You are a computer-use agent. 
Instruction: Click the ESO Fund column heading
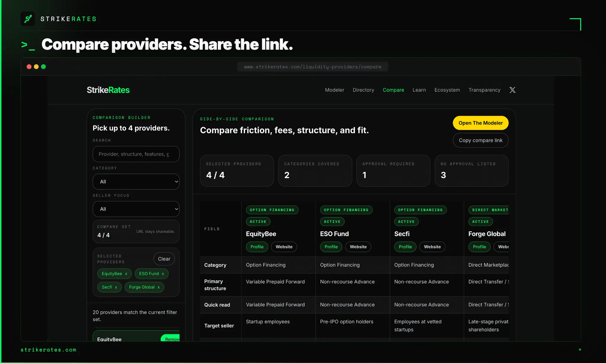[334, 234]
